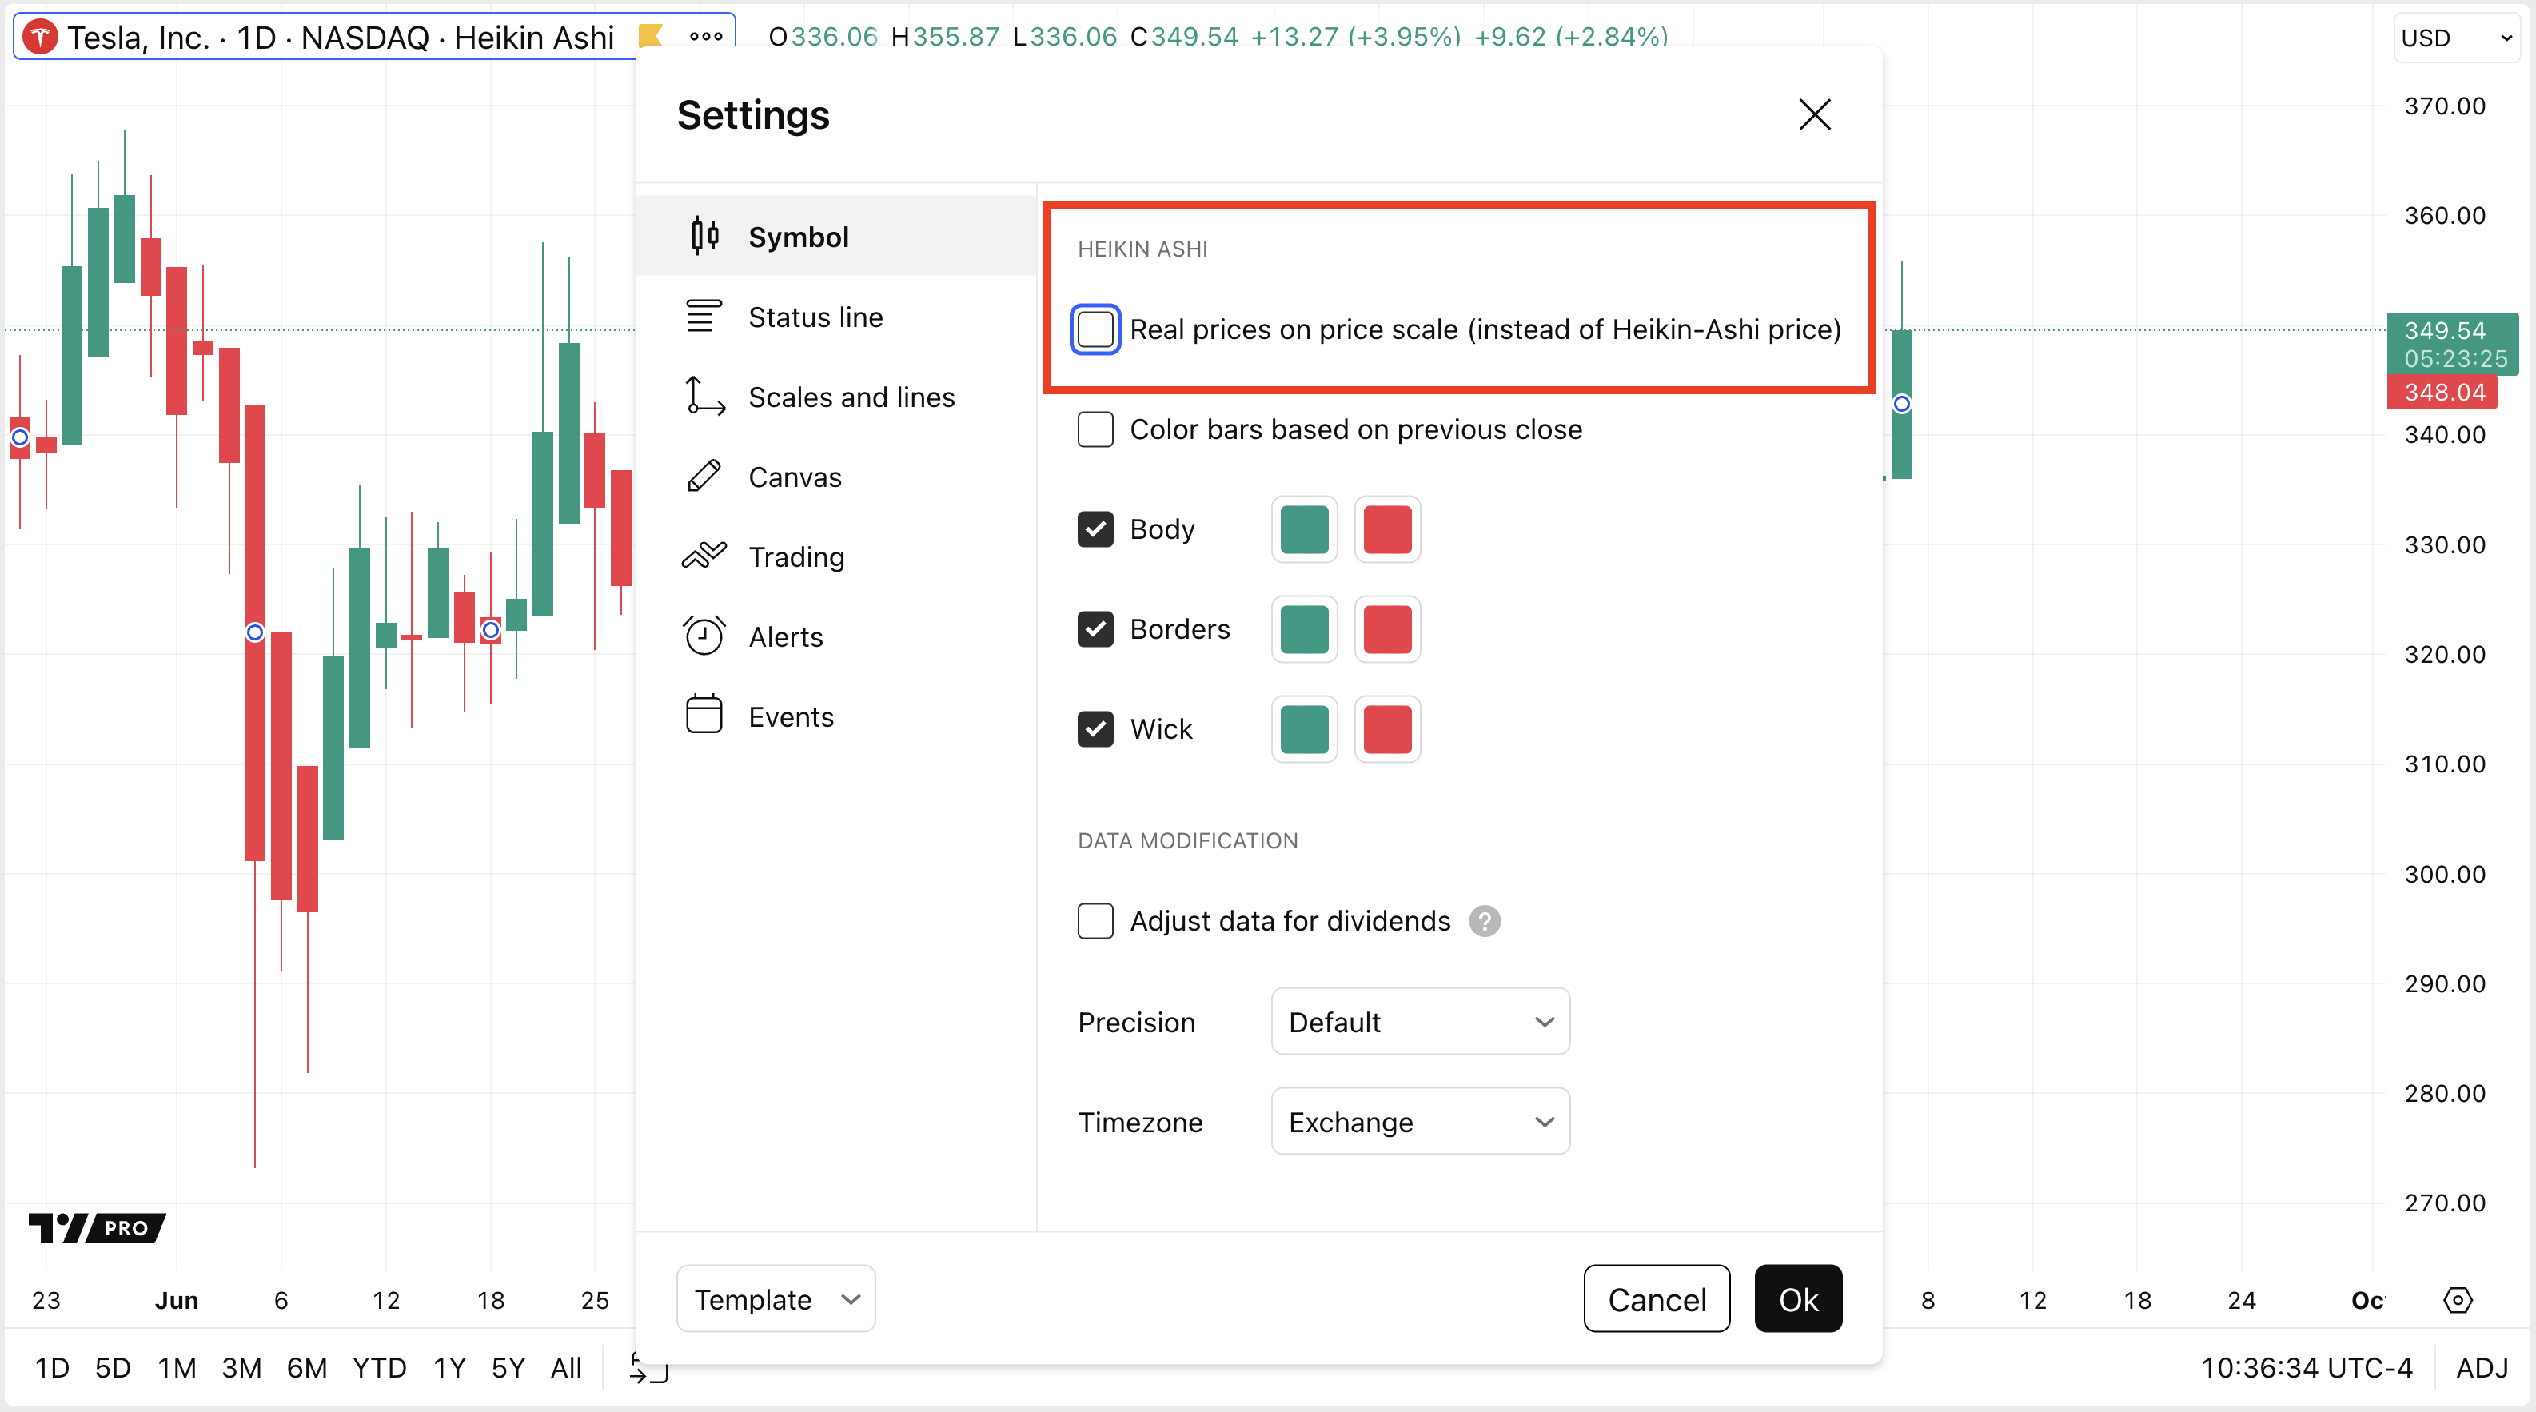Select the 3M time range

241,1368
